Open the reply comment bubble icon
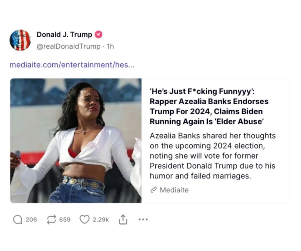Viewport: 301px width, 251px height. (17, 219)
